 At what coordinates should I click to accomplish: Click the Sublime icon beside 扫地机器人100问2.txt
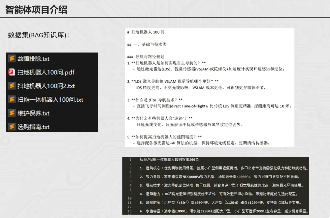point(11,86)
